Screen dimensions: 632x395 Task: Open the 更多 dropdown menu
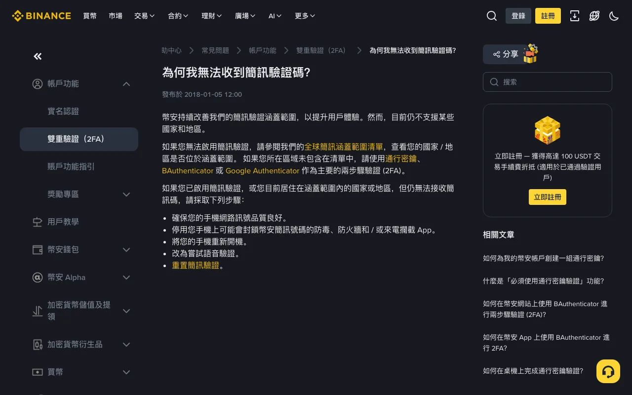(x=305, y=16)
